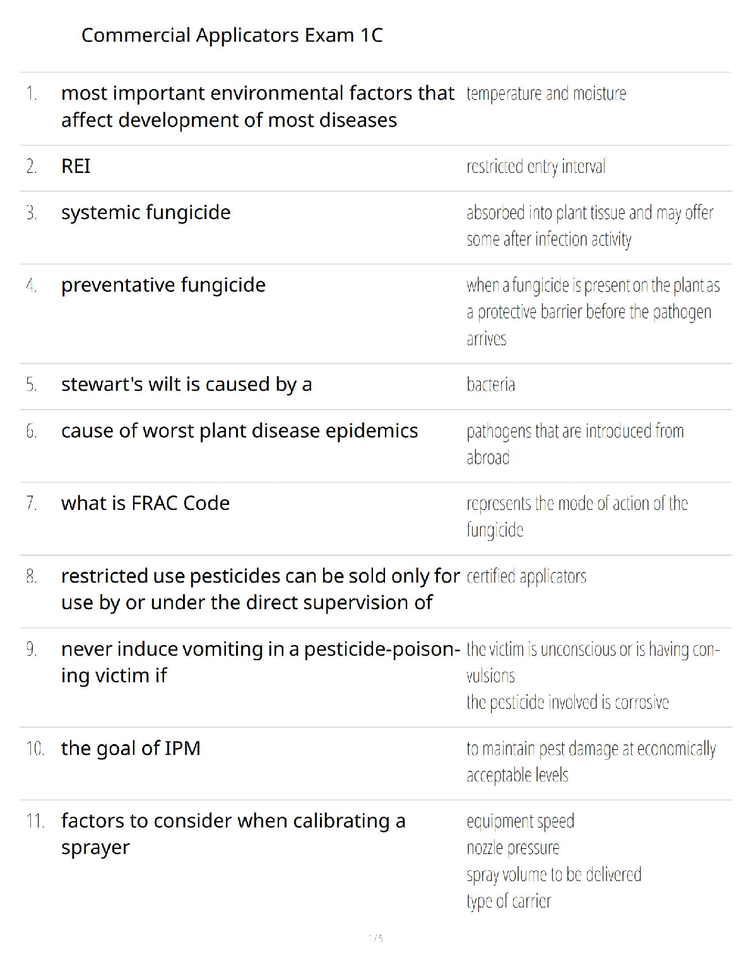Click the 'preventative fungicide' term
Viewport: 751px width, 972px height.
click(x=163, y=285)
